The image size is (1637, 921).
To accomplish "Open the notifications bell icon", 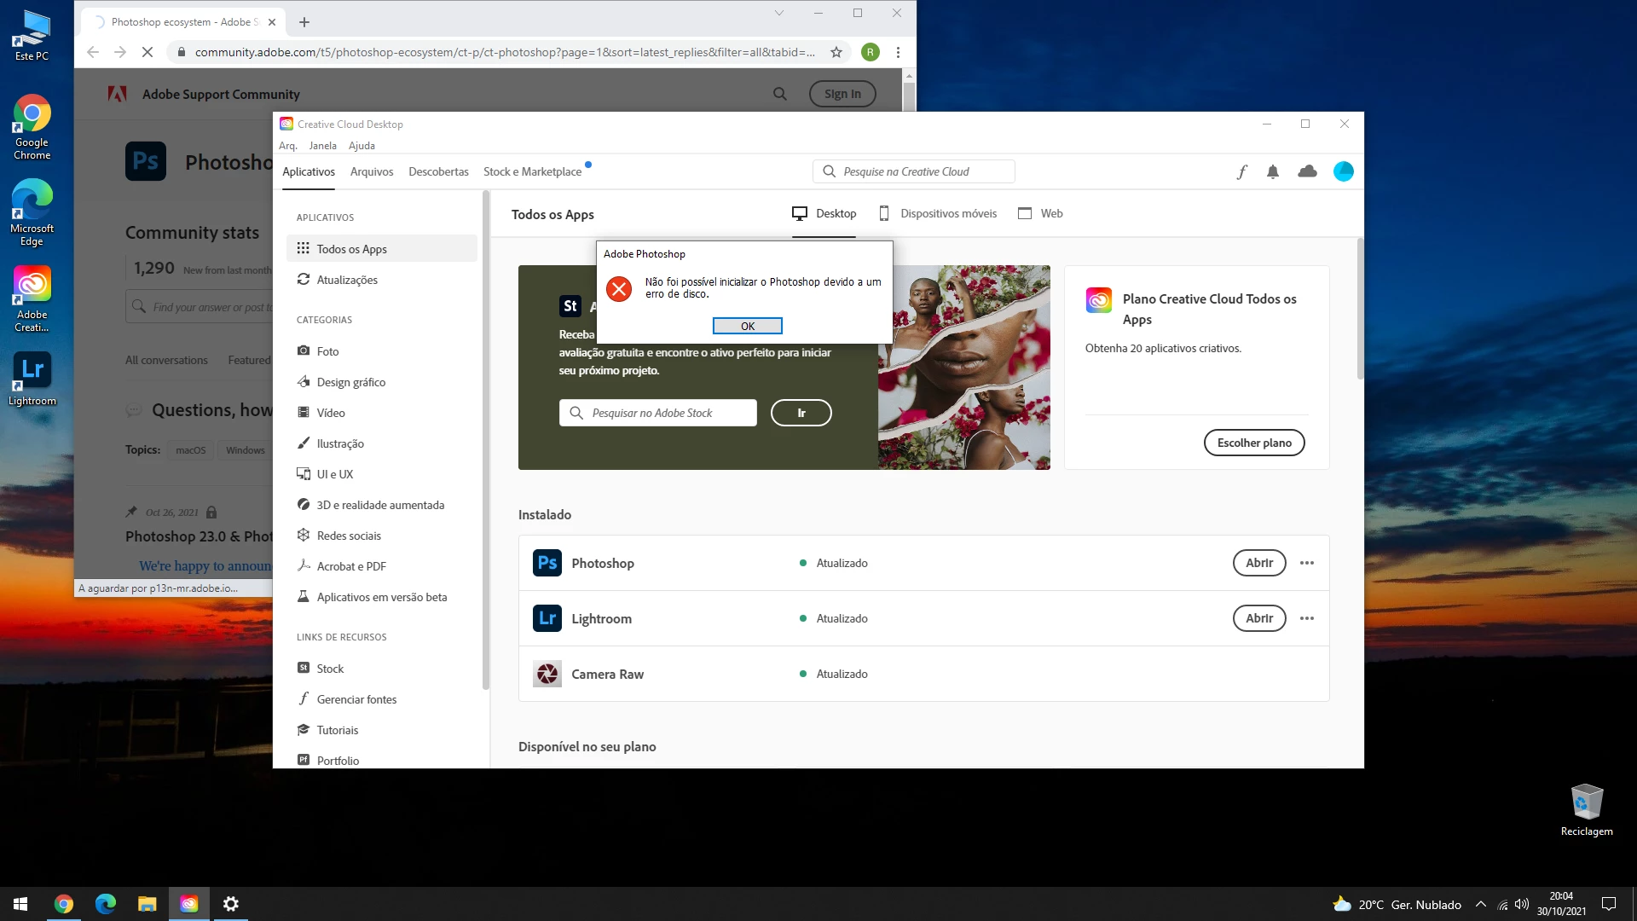I will click(x=1272, y=171).
